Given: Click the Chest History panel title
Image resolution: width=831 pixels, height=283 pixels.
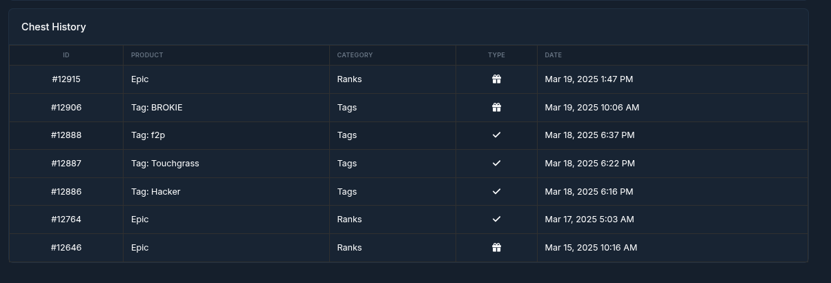Looking at the screenshot, I should click(x=54, y=27).
